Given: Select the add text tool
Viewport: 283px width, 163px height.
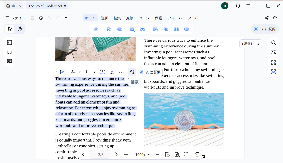Looking at the screenshot, I should click(142, 29).
